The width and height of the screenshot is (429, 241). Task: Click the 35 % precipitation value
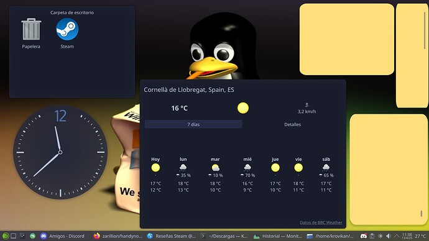(185, 175)
